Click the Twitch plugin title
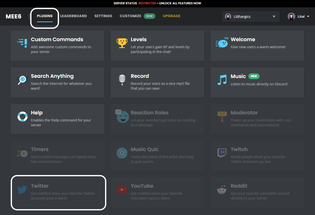 point(239,149)
